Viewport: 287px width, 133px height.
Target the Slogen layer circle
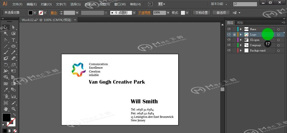coord(278,40)
